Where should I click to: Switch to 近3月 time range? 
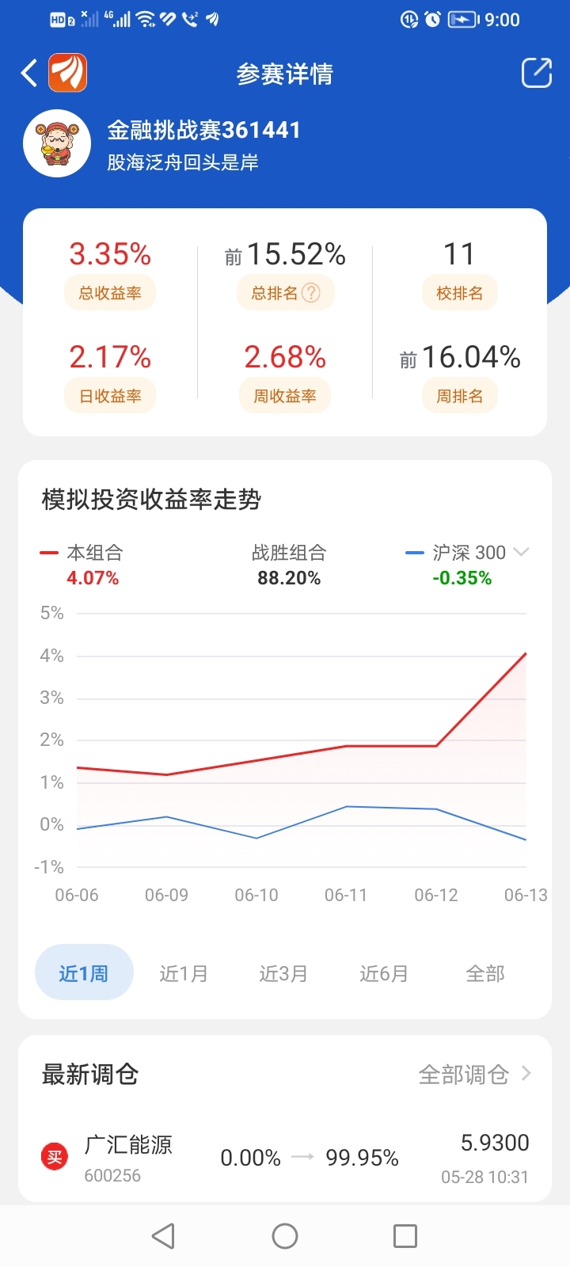283,973
